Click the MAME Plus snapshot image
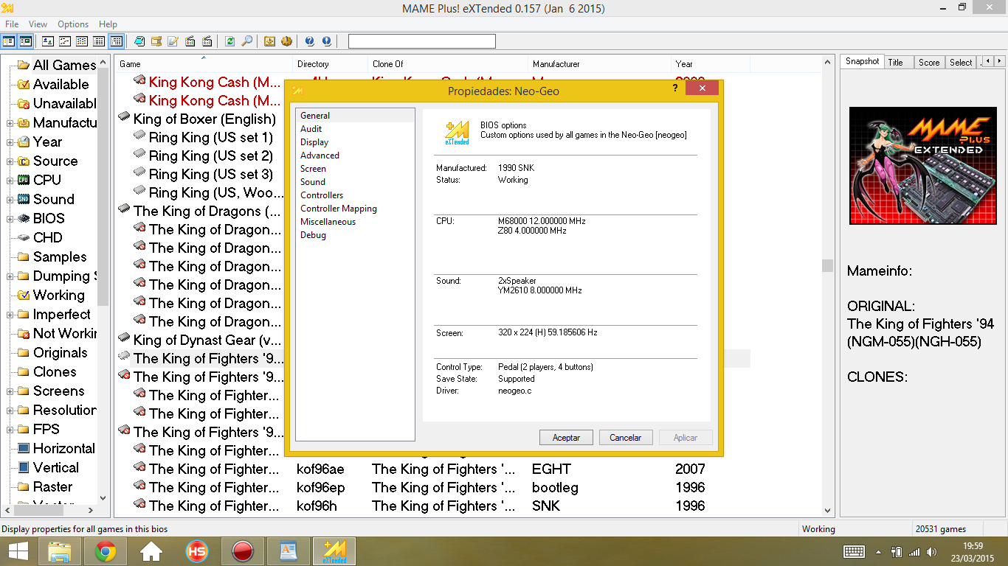 click(922, 166)
